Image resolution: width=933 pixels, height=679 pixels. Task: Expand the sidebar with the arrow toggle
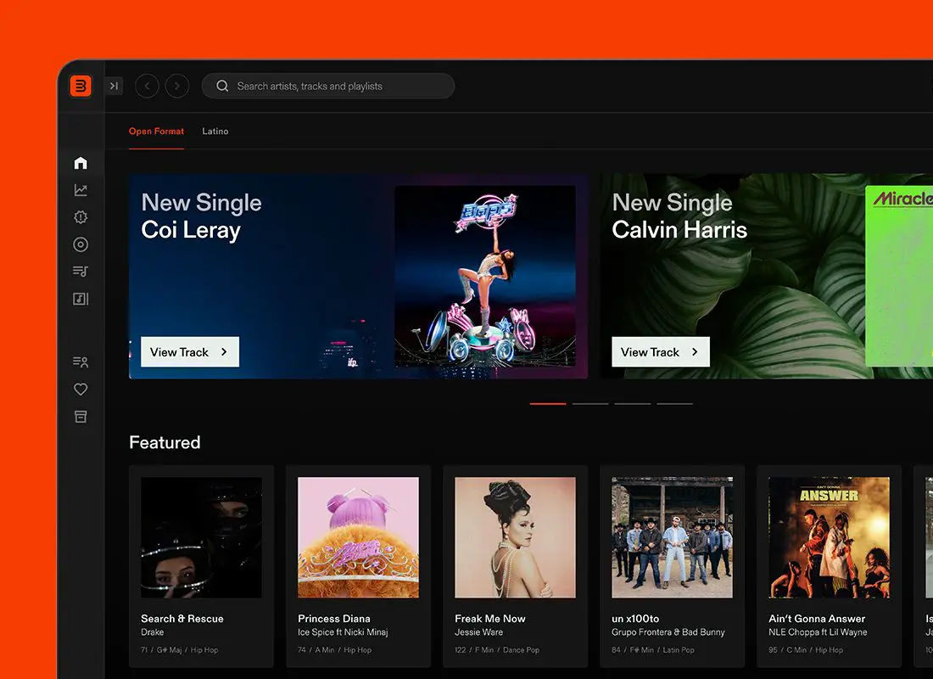(x=114, y=86)
